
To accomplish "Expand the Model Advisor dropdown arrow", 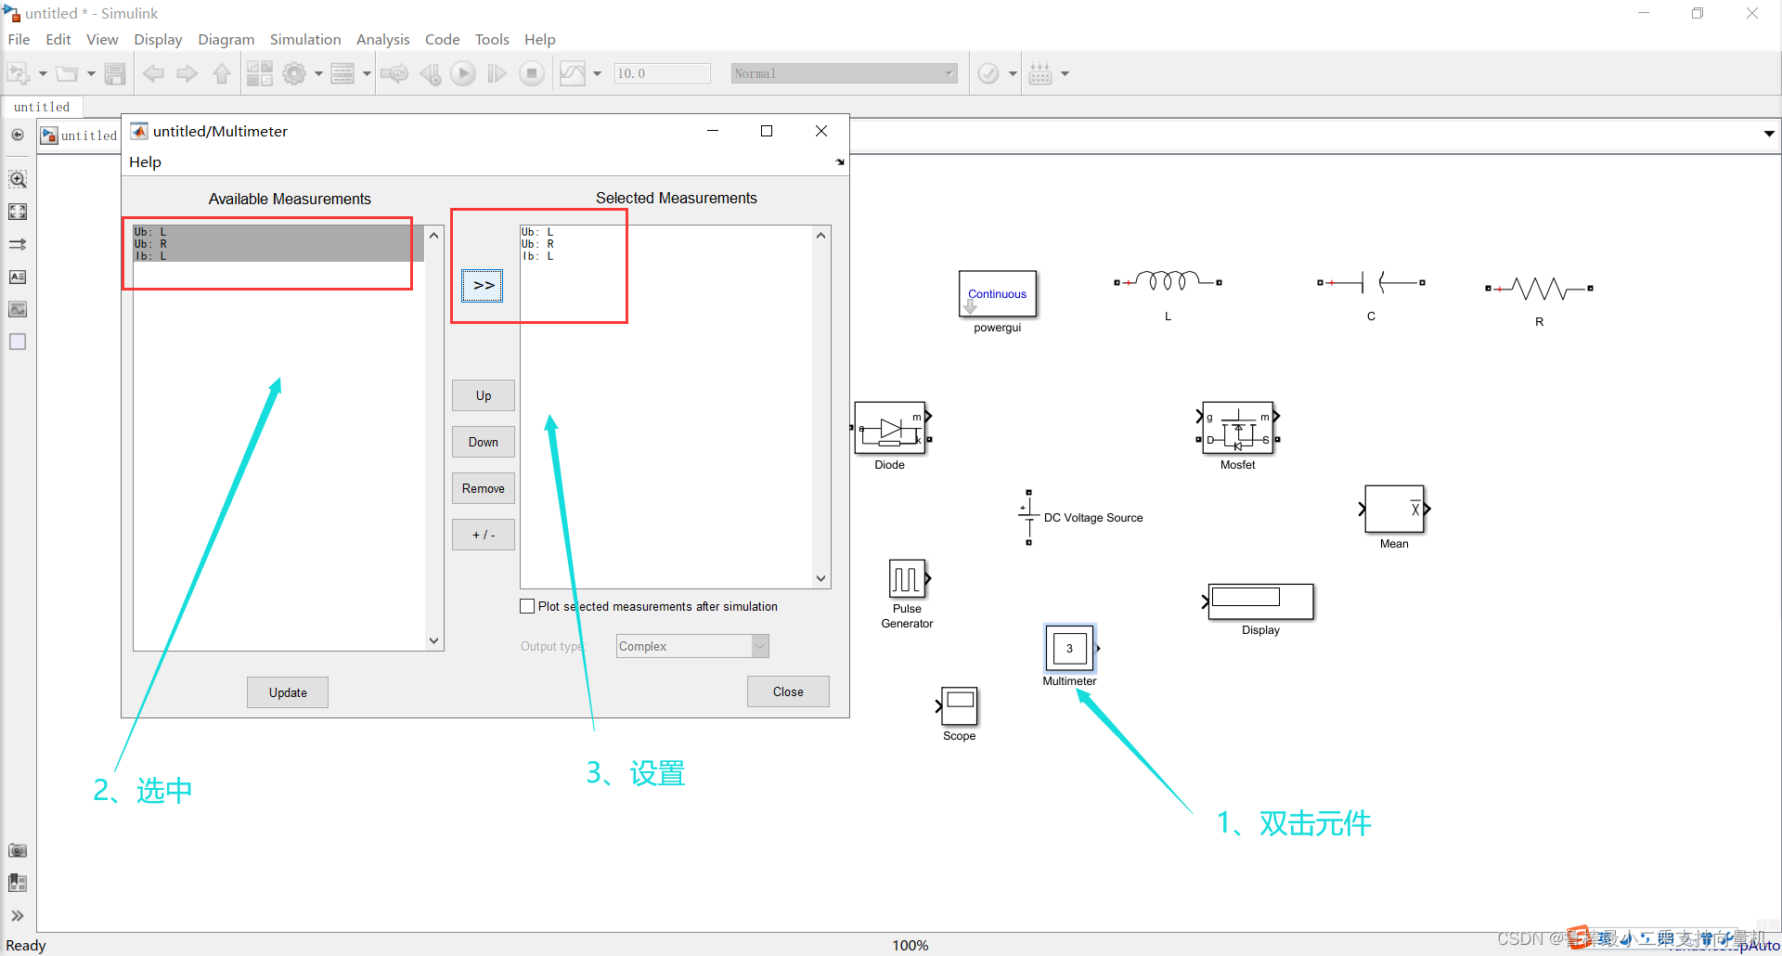I will click(1013, 73).
